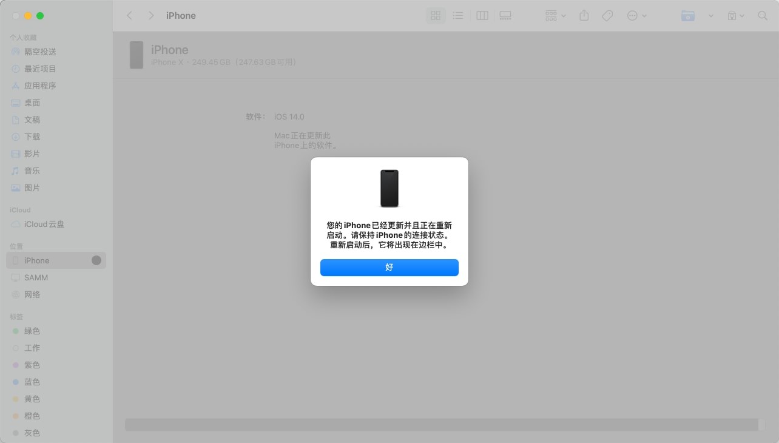Click the Search magnifier icon

click(x=763, y=16)
